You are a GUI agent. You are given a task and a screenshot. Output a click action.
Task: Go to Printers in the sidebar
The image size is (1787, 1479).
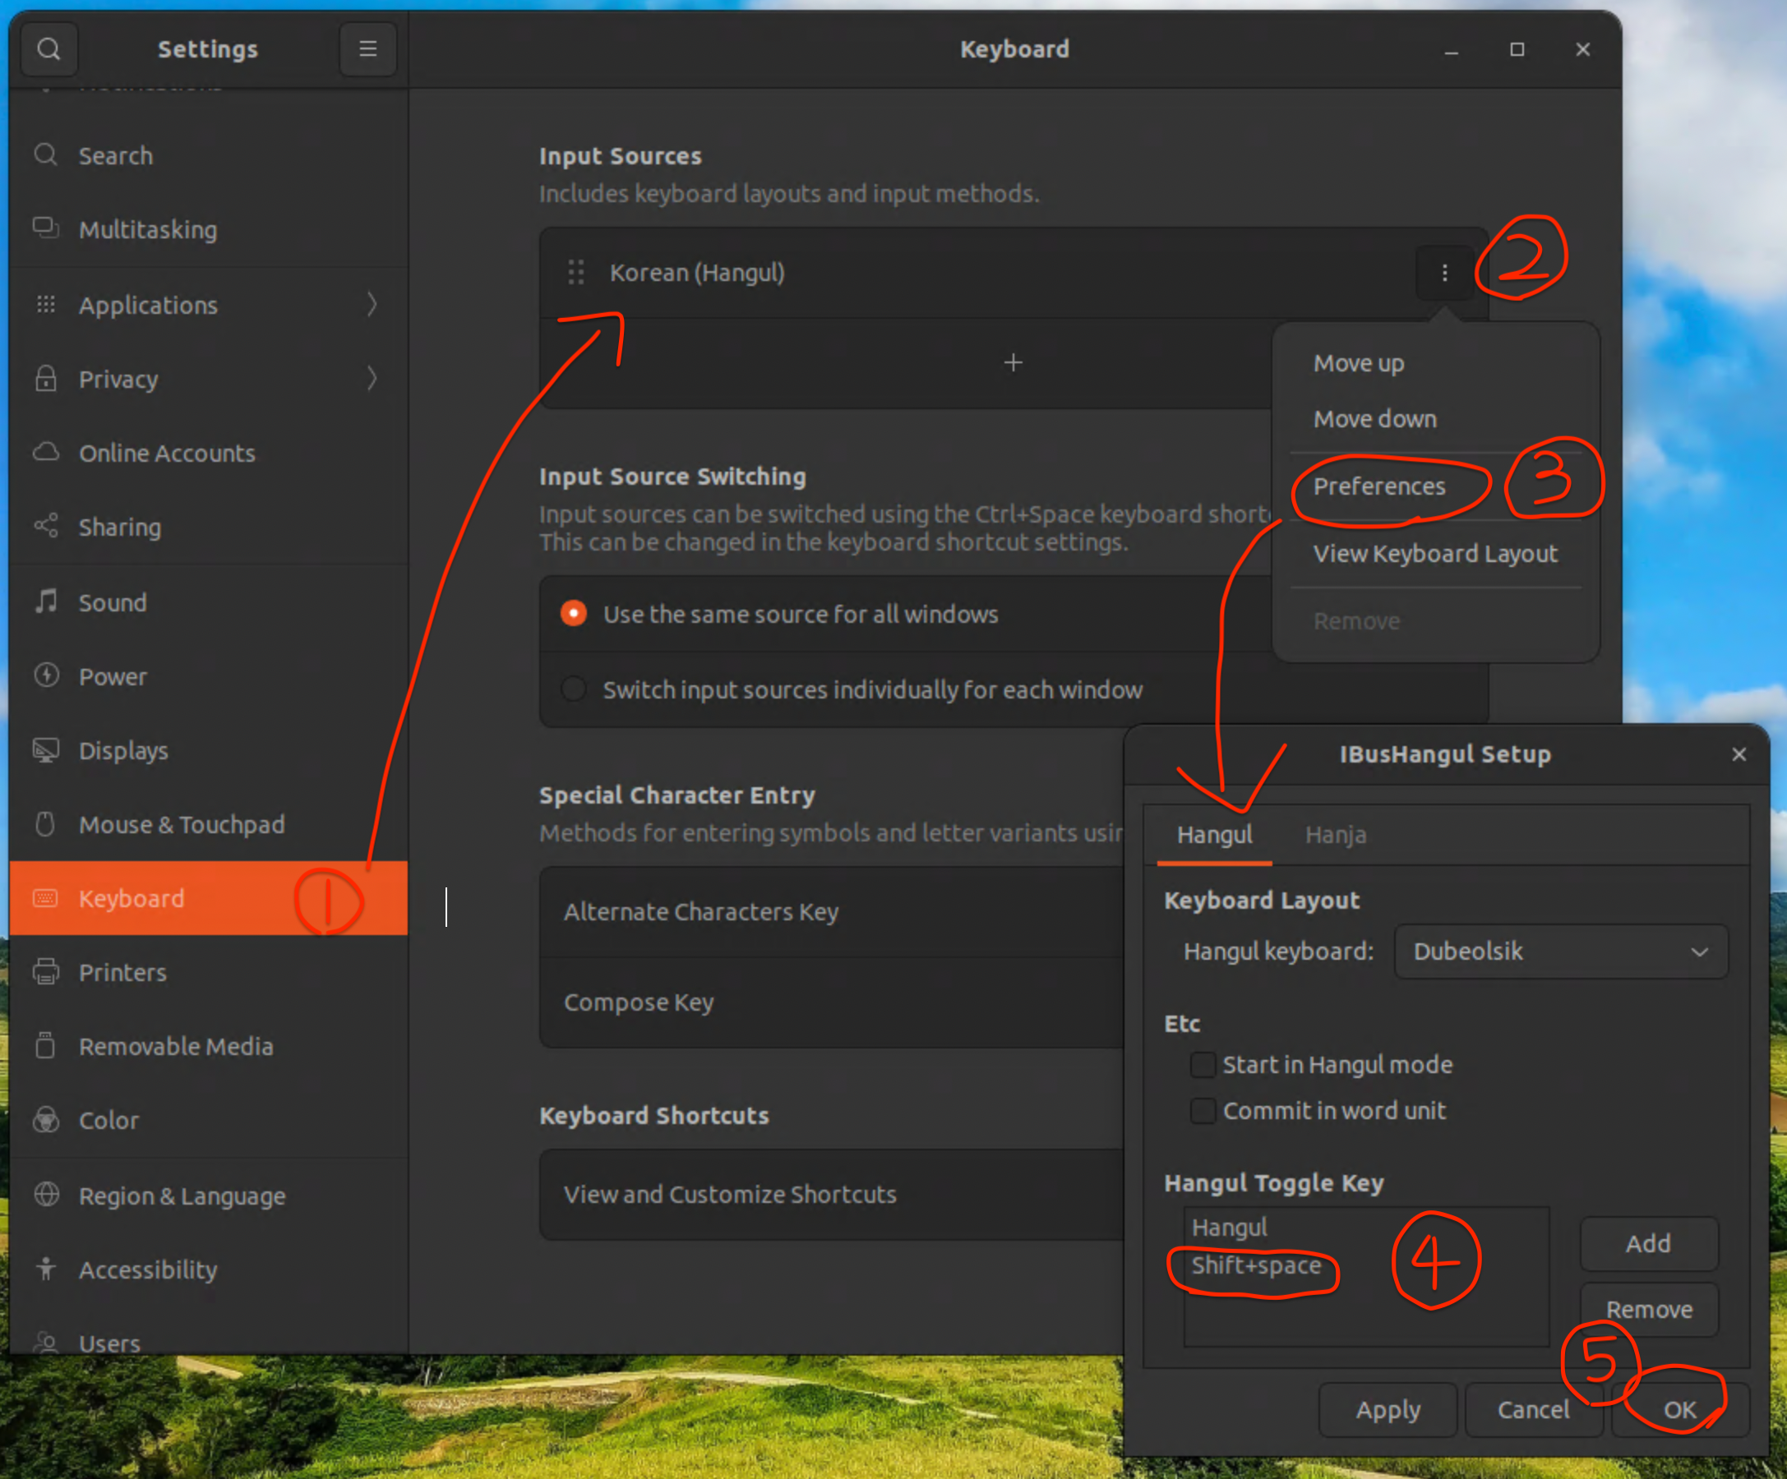122,972
